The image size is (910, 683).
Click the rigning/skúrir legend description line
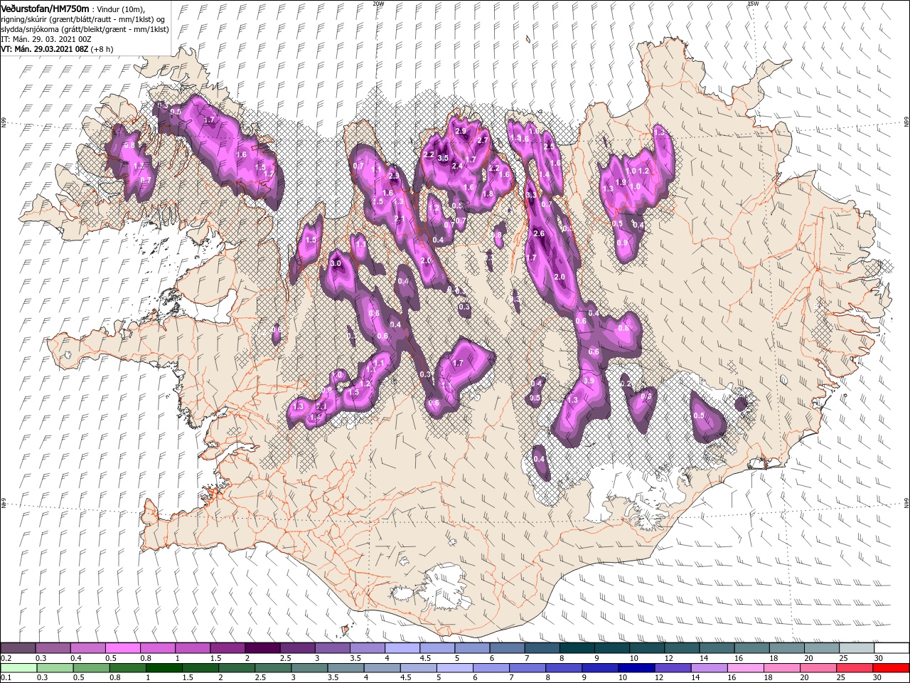click(x=84, y=19)
